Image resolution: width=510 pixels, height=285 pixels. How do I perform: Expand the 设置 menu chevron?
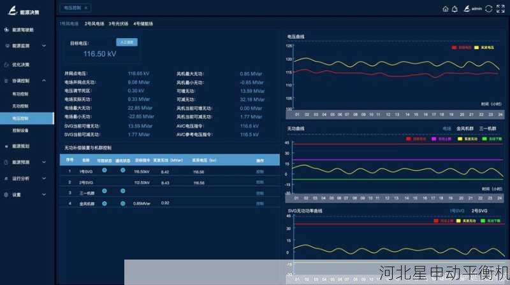click(x=44, y=195)
